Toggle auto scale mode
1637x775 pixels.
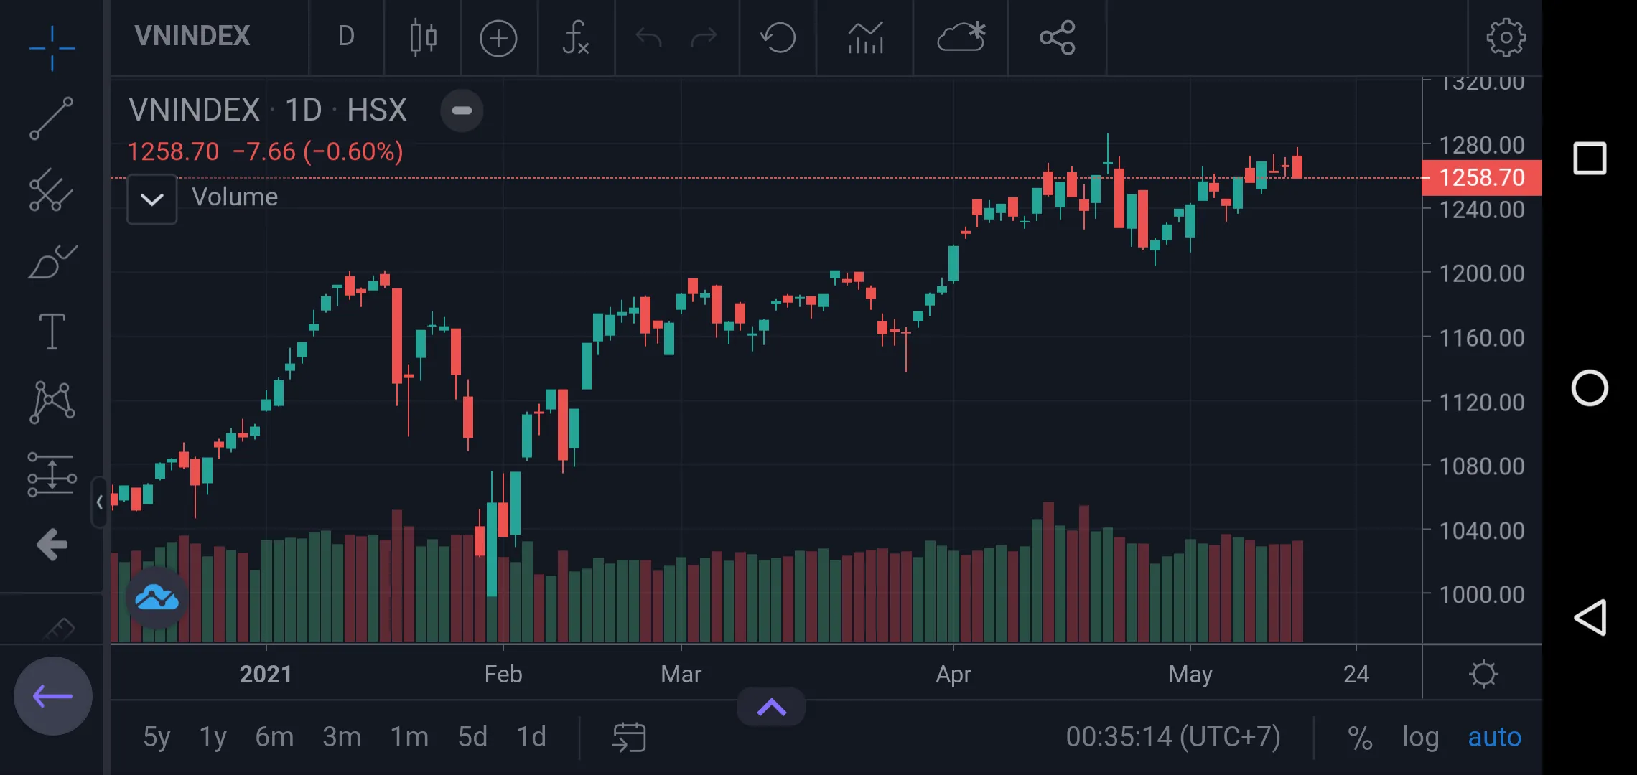pos(1494,737)
